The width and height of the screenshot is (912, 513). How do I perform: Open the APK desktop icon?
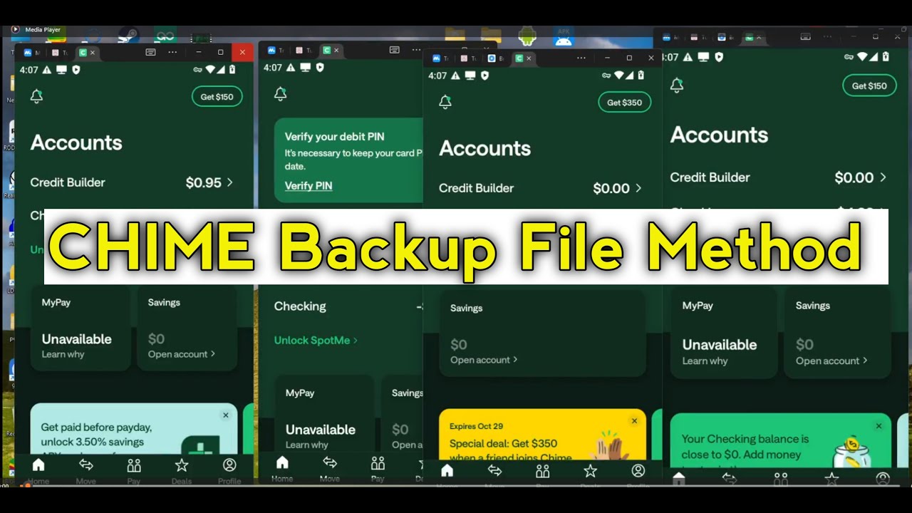(x=564, y=35)
